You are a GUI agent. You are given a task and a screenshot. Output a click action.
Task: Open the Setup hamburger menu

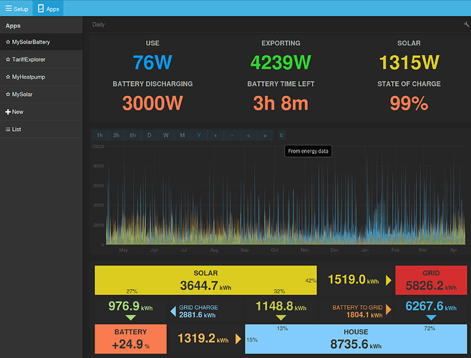coord(16,9)
